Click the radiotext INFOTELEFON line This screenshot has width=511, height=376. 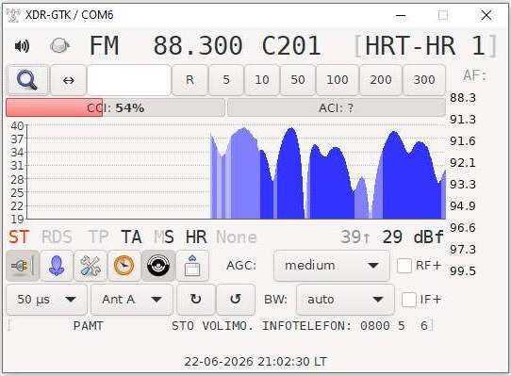221,325
